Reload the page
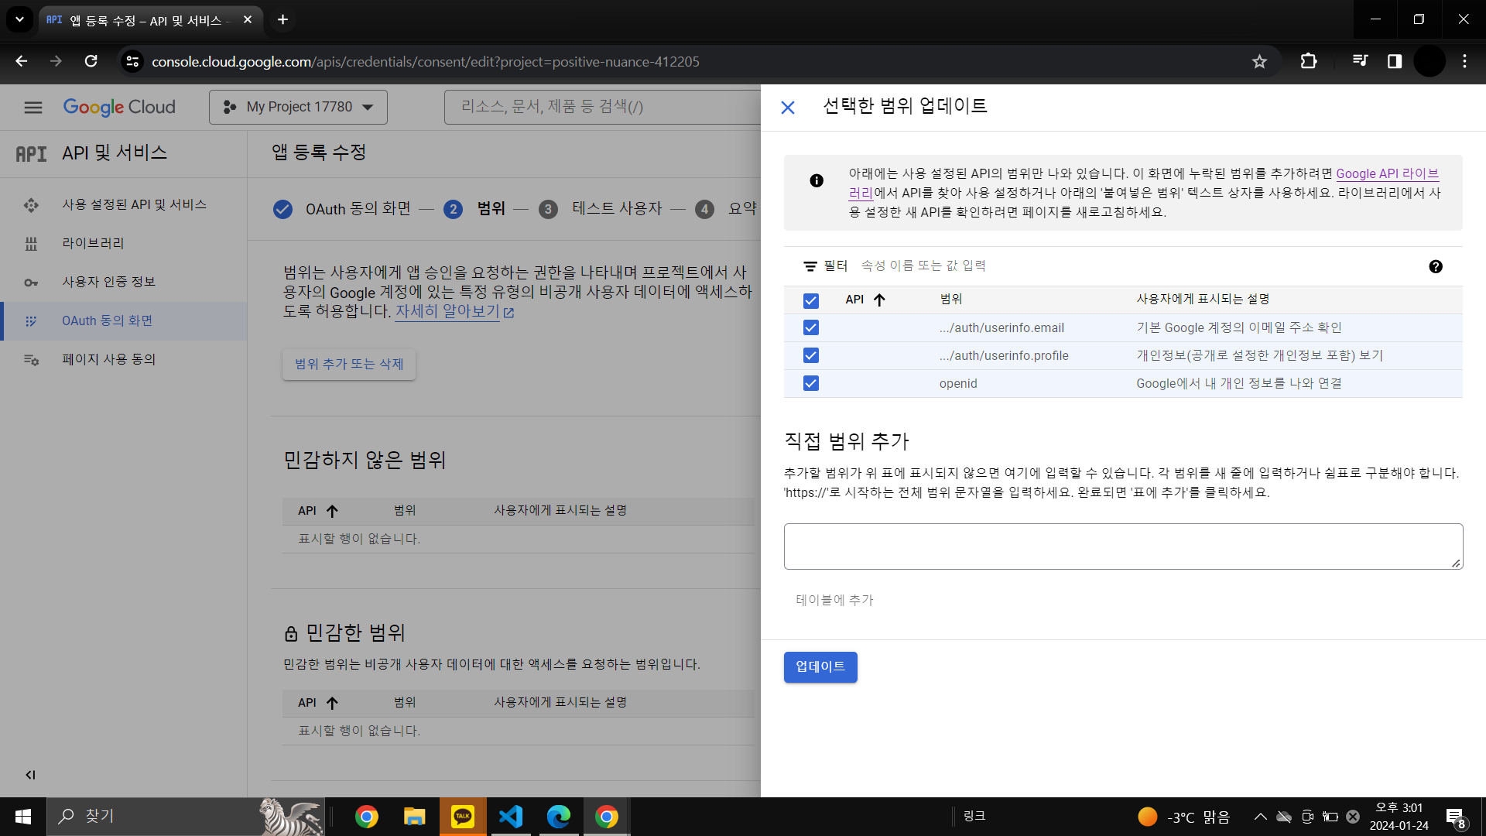 [x=91, y=62]
